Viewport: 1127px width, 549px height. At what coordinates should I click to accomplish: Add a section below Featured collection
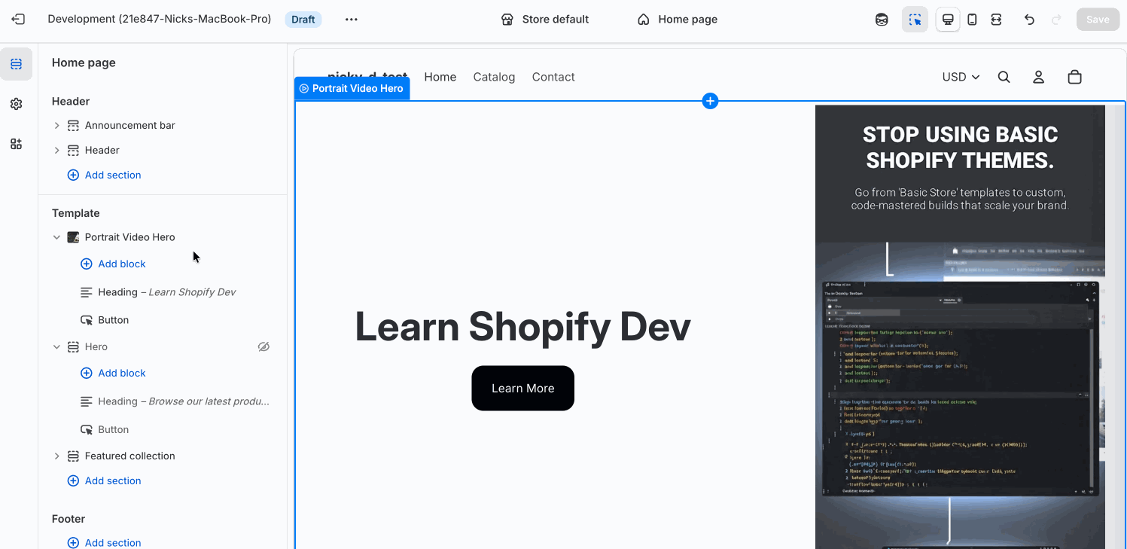(x=105, y=481)
